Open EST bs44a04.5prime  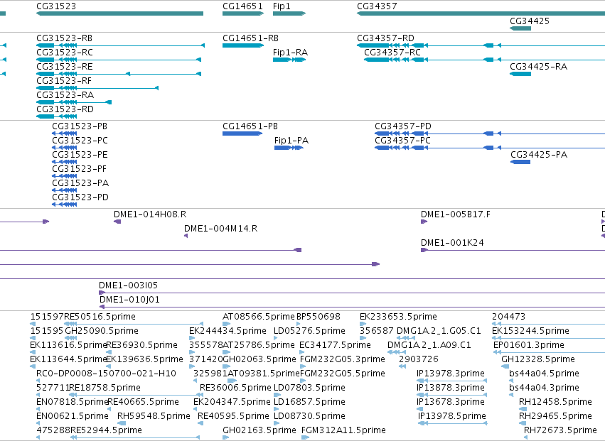pos(511,381)
